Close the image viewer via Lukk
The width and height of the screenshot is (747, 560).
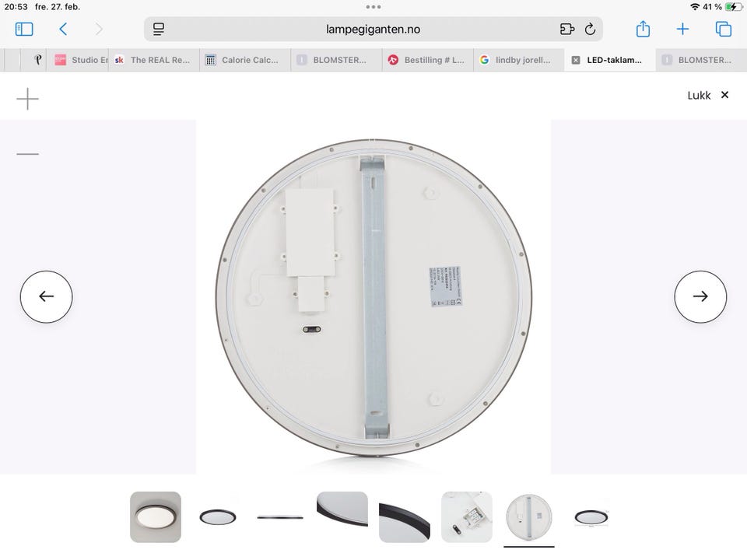[x=708, y=95]
